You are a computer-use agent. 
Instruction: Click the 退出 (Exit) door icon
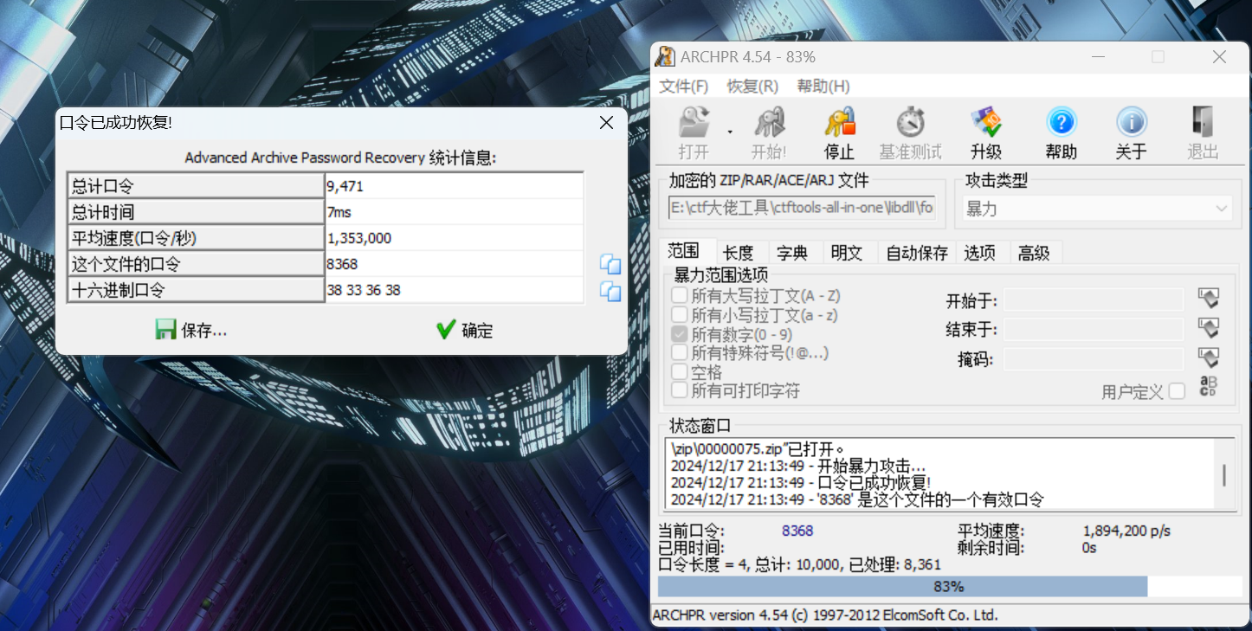click(1203, 122)
